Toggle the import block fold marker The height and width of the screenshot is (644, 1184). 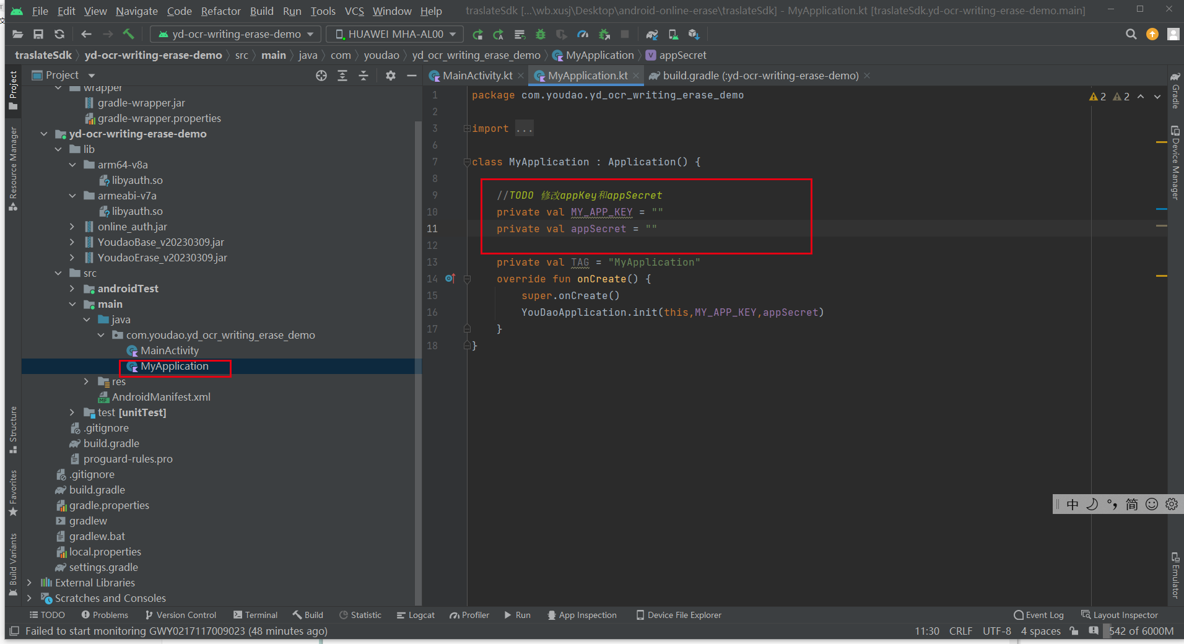click(x=467, y=129)
